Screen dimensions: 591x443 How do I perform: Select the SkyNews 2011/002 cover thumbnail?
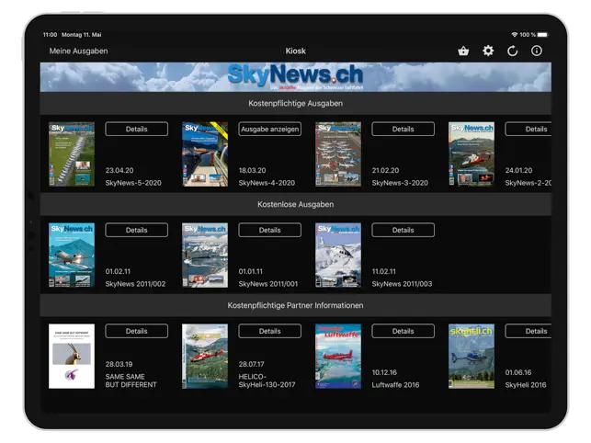[72, 255]
